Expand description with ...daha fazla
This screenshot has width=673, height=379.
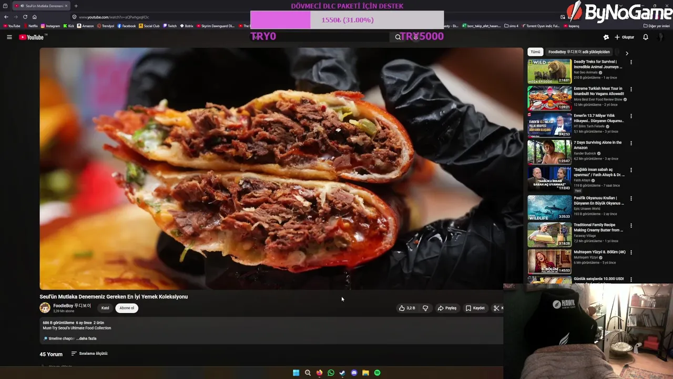(87, 338)
